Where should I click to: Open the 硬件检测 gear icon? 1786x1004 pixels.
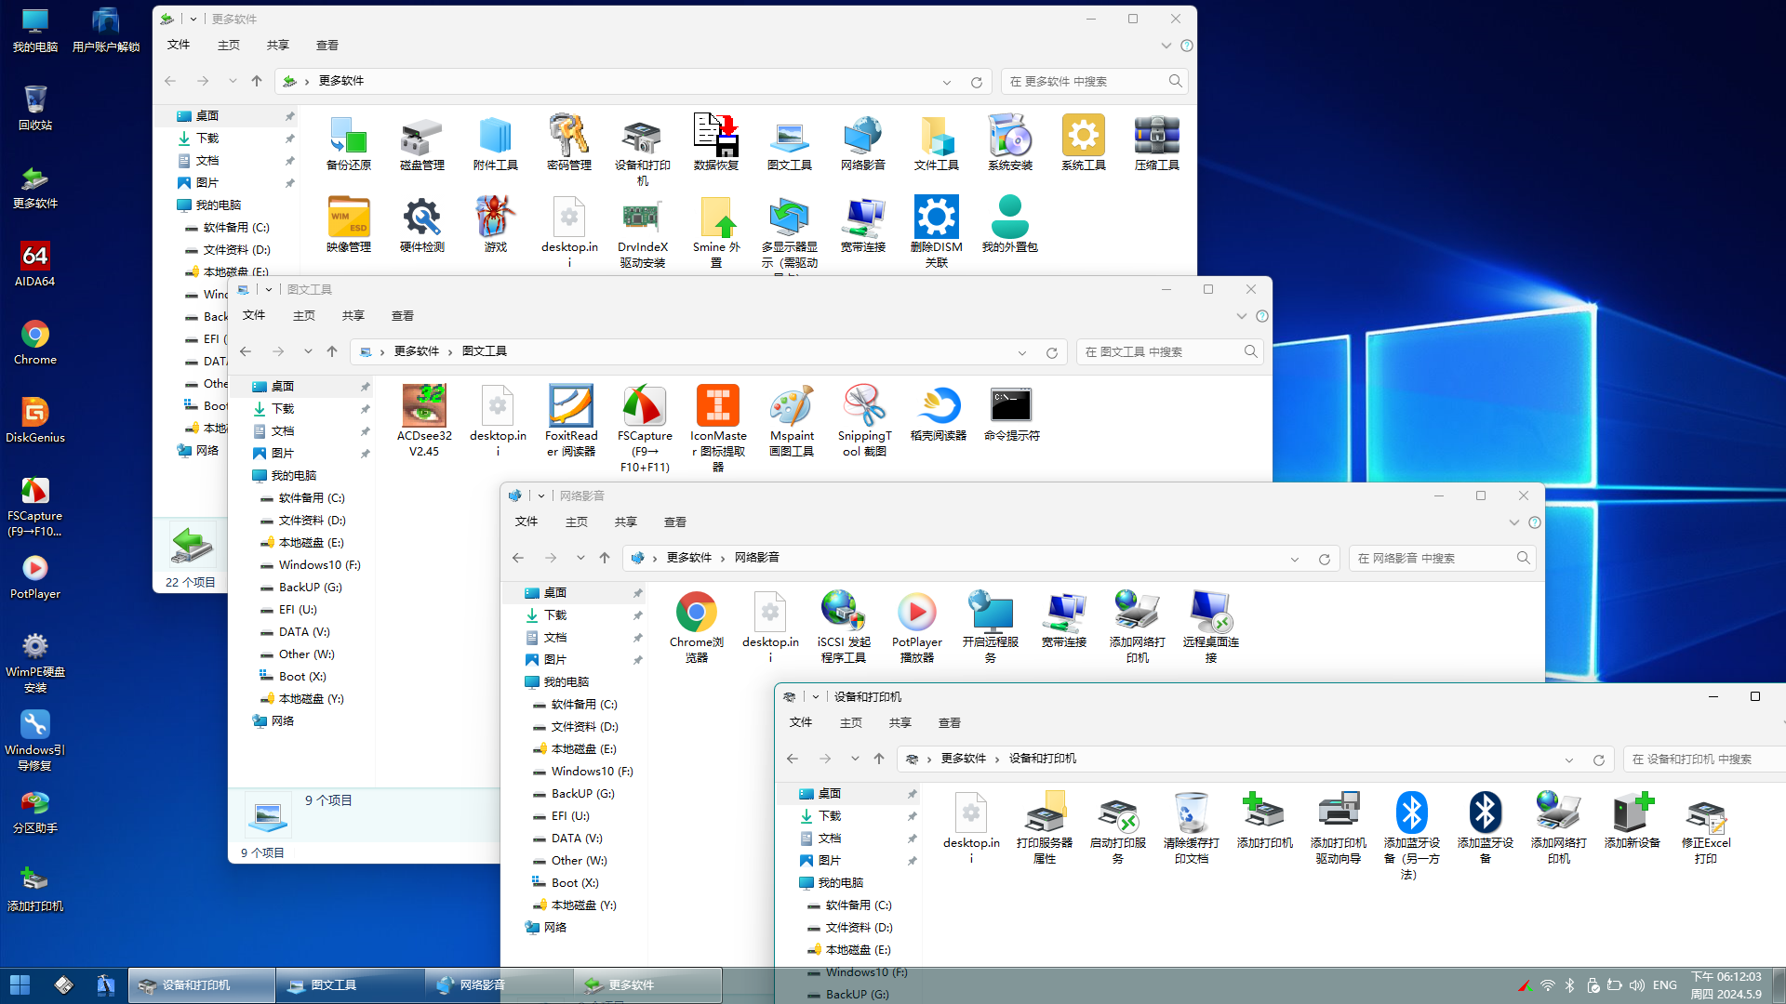pyautogui.click(x=421, y=224)
